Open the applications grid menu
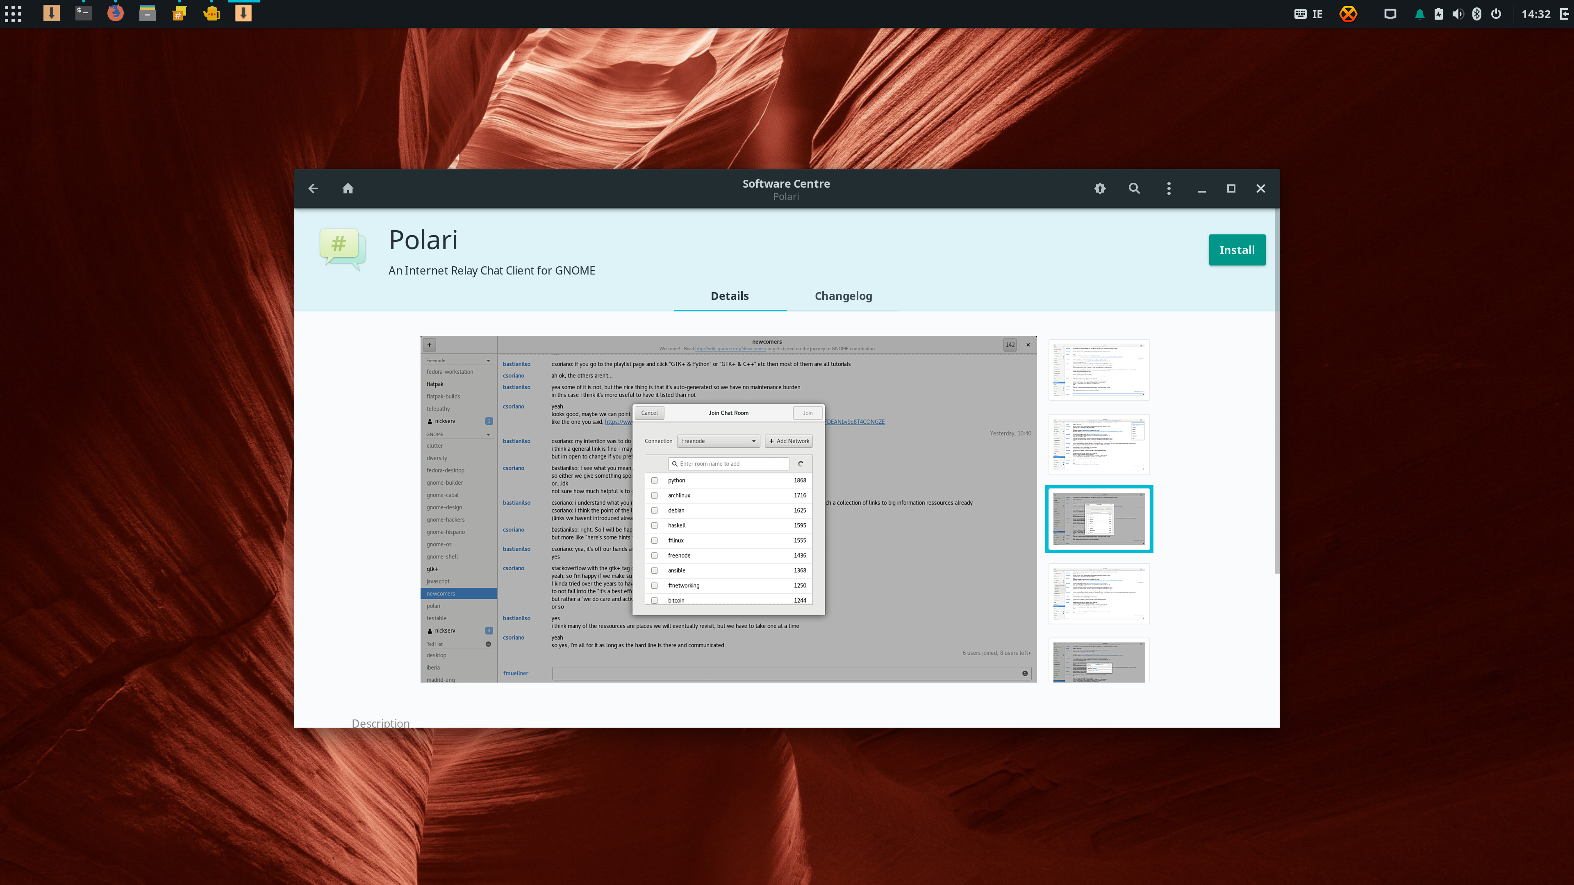1574x885 pixels. 13,14
